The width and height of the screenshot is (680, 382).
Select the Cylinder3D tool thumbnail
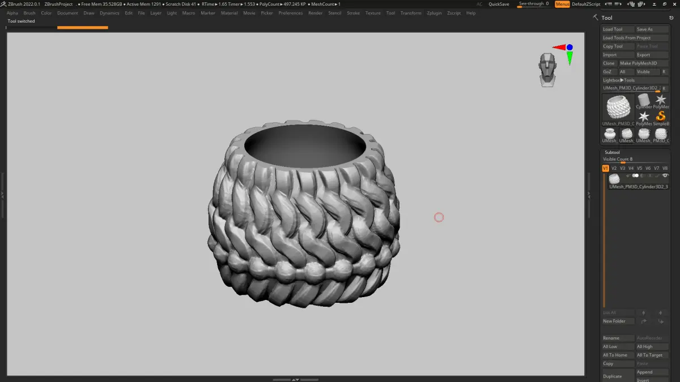pyautogui.click(x=644, y=101)
